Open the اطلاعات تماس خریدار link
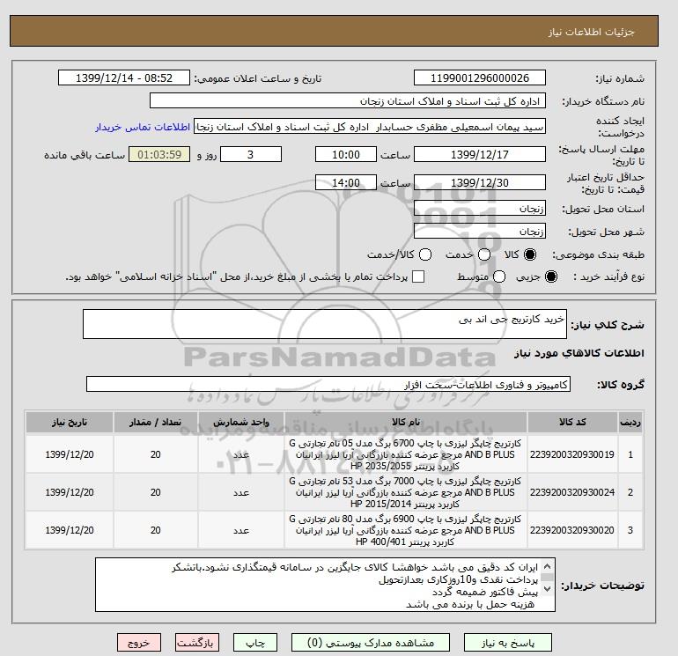This screenshot has height=656, width=678. (143, 127)
